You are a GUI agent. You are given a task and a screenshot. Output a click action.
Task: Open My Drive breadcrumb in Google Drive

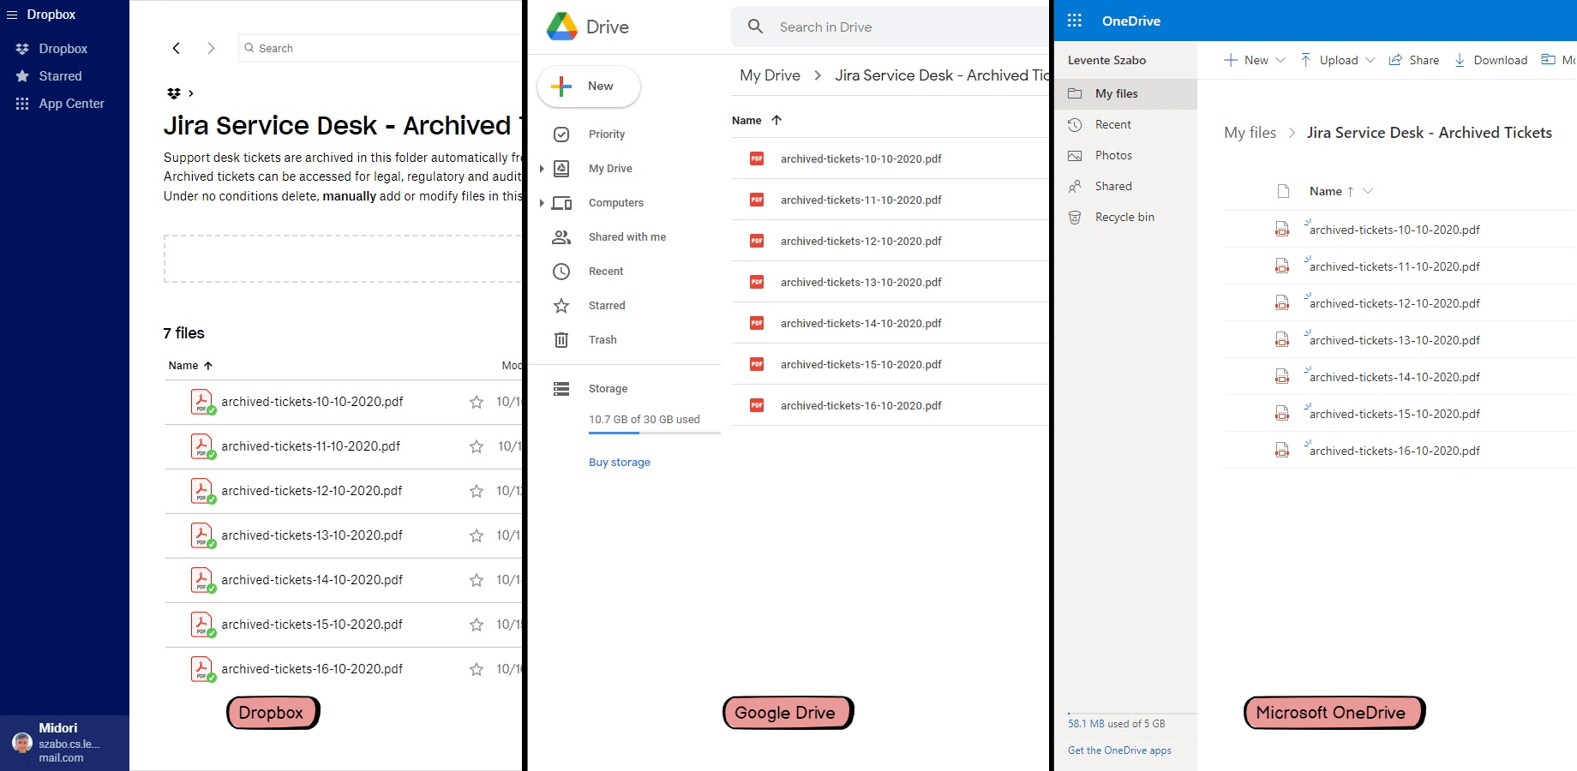coord(770,75)
